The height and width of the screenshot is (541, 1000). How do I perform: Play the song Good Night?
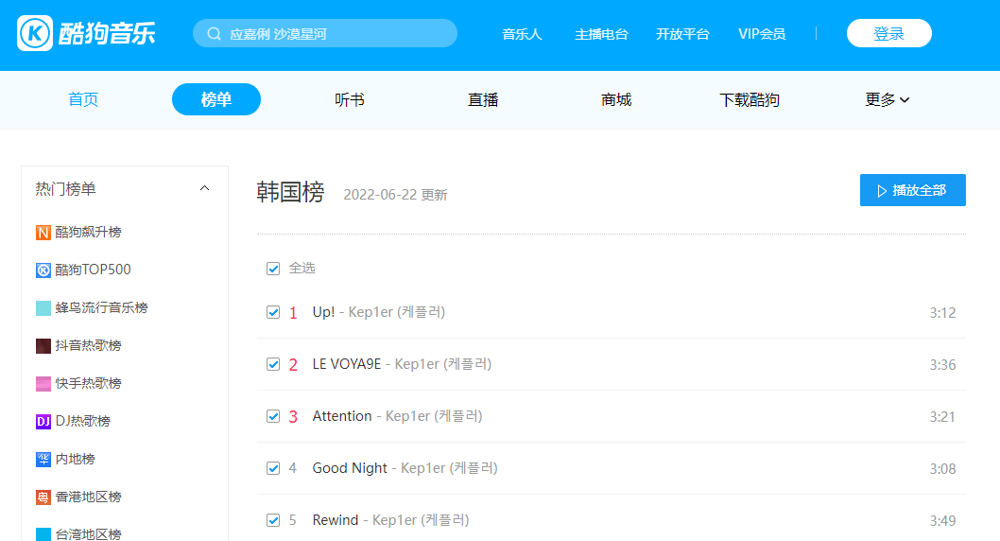(x=405, y=468)
